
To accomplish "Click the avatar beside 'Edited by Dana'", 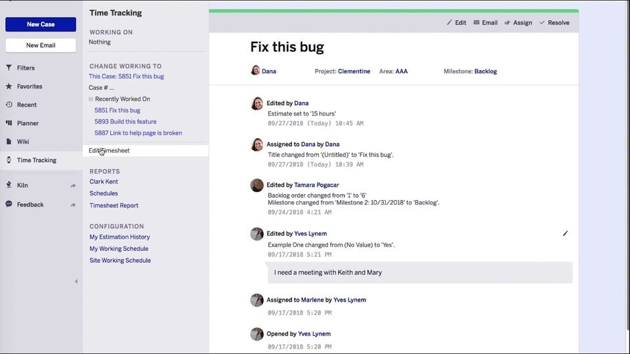I will 257,104.
